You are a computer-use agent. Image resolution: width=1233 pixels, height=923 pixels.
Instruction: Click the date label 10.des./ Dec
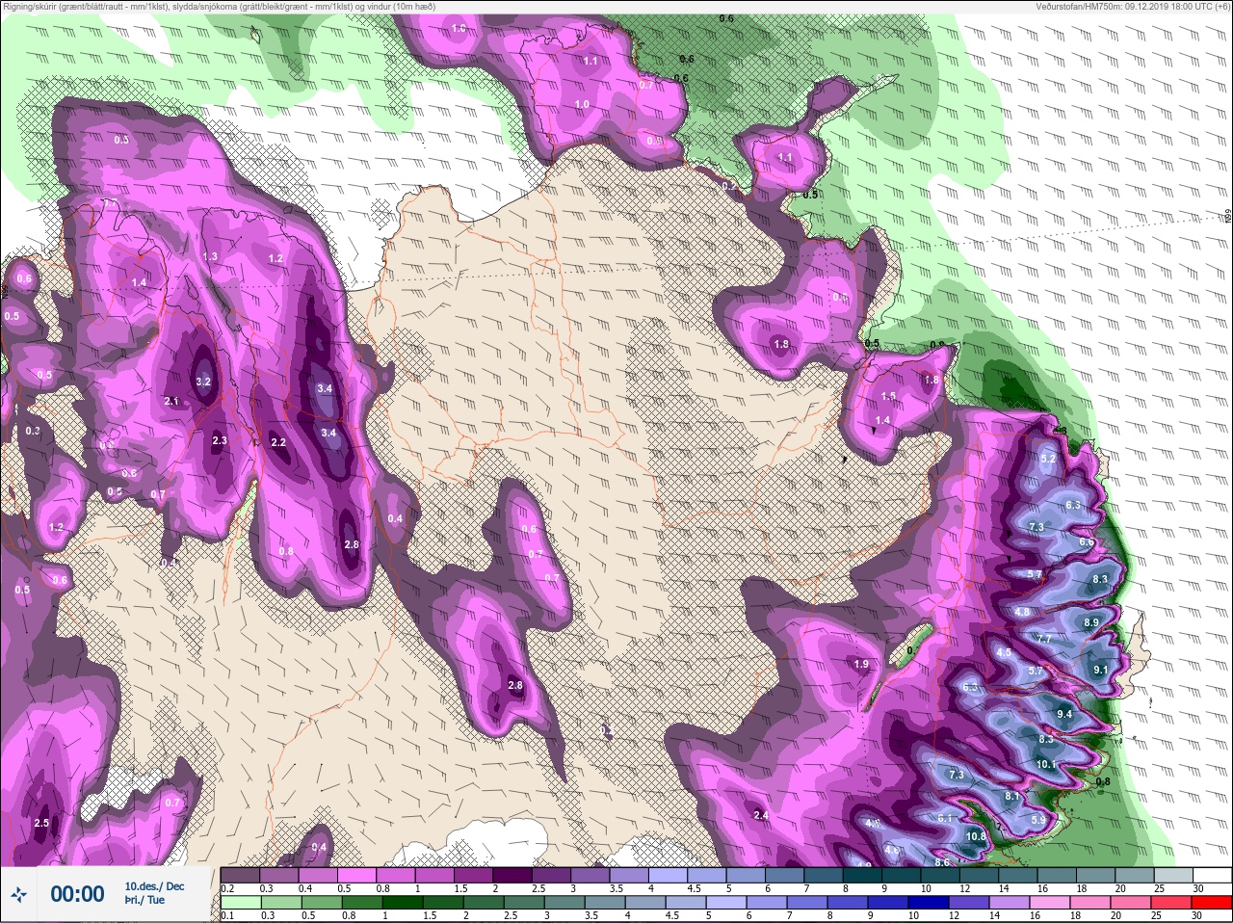point(154,886)
